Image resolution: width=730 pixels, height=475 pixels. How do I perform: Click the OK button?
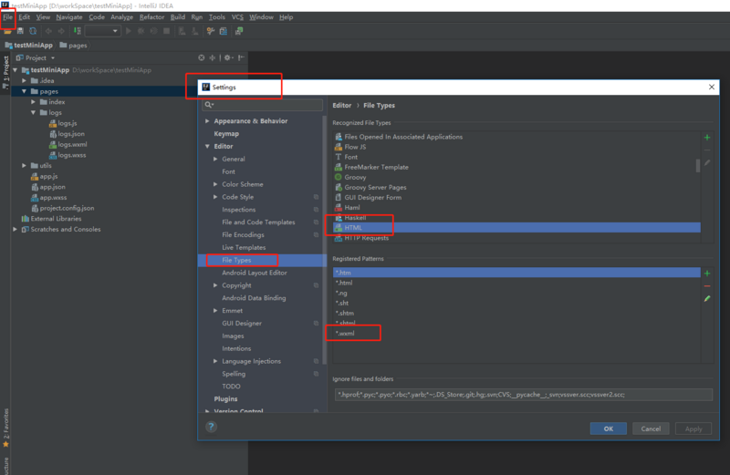608,429
